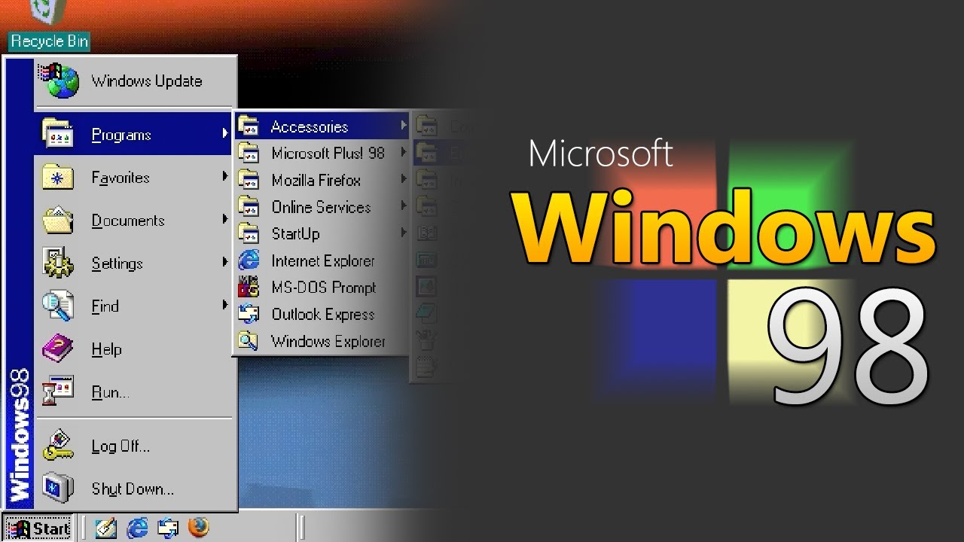Click the Accessories folder icon

[249, 126]
